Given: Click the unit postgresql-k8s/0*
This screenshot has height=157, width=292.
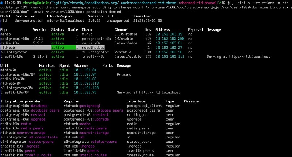Looking at the screenshot, I should 18,75.
